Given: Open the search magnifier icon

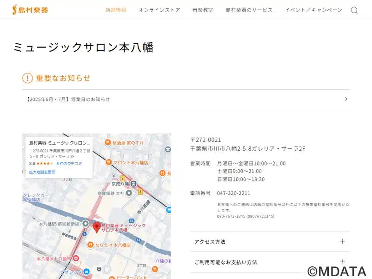Looking at the screenshot, I should click(x=354, y=10).
